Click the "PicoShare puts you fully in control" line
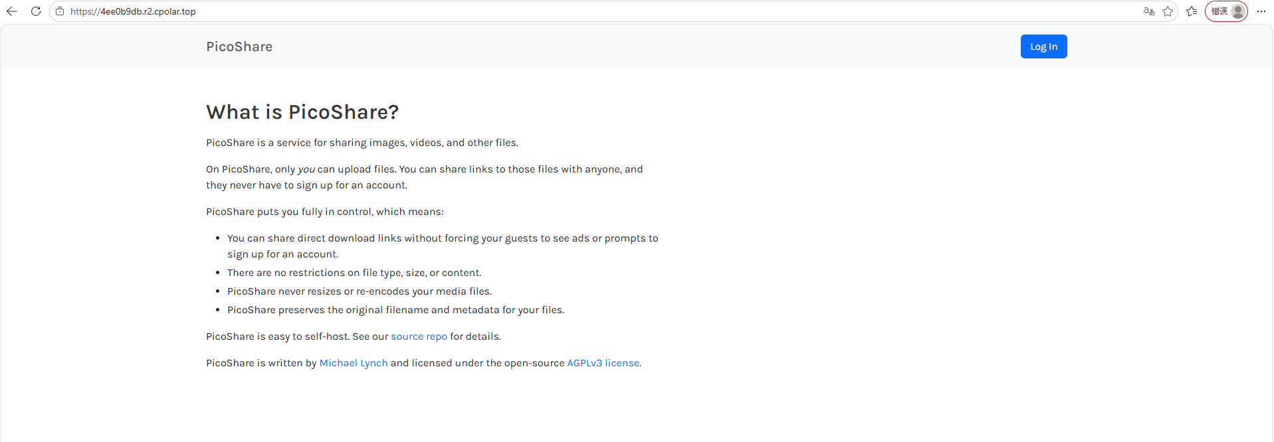 pyautogui.click(x=325, y=212)
